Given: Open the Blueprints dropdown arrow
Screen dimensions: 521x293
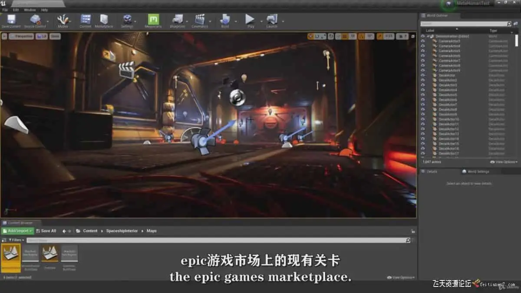Looking at the screenshot, I should (x=188, y=21).
